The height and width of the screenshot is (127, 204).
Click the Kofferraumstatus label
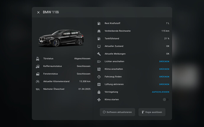[x=53, y=66]
